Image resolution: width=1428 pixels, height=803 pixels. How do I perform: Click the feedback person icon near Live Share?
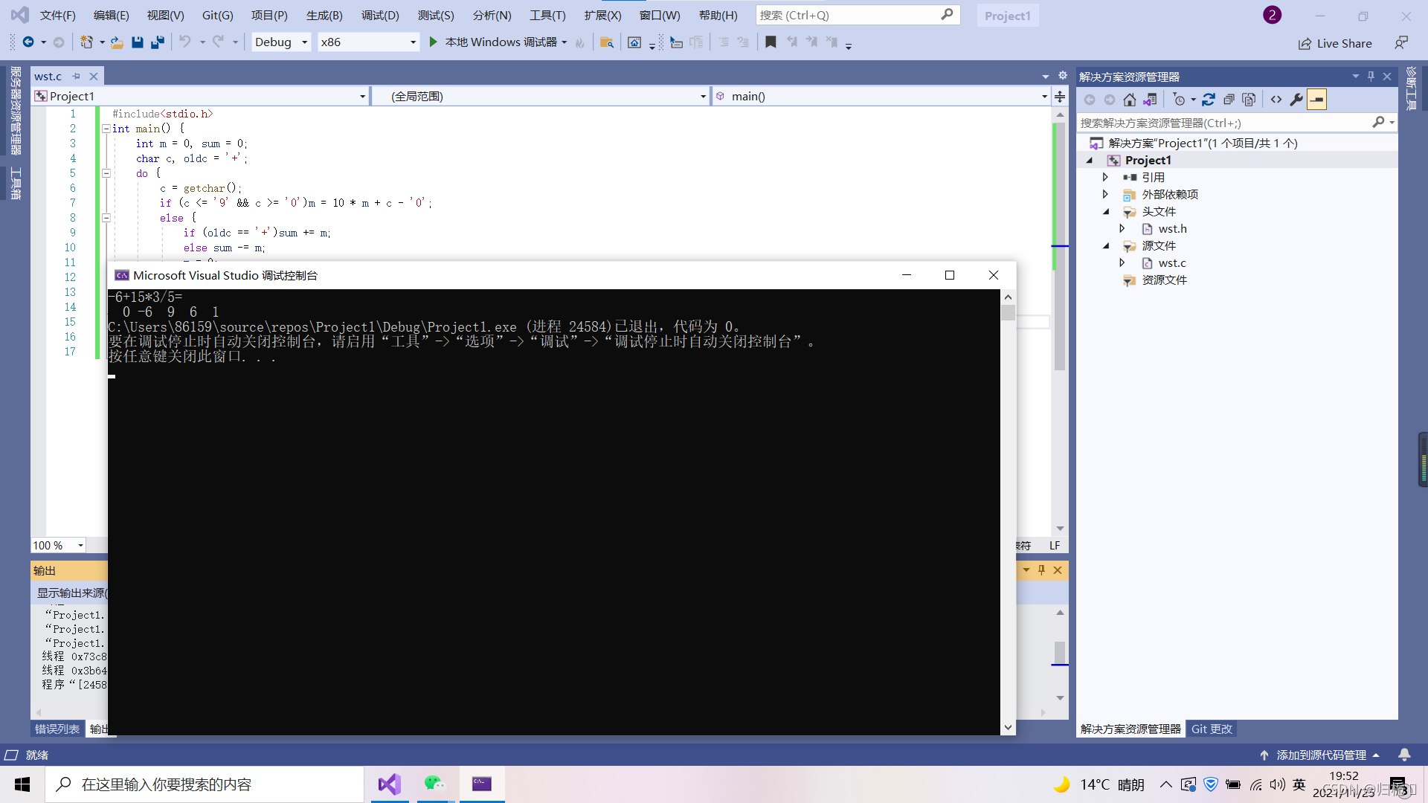tap(1401, 43)
